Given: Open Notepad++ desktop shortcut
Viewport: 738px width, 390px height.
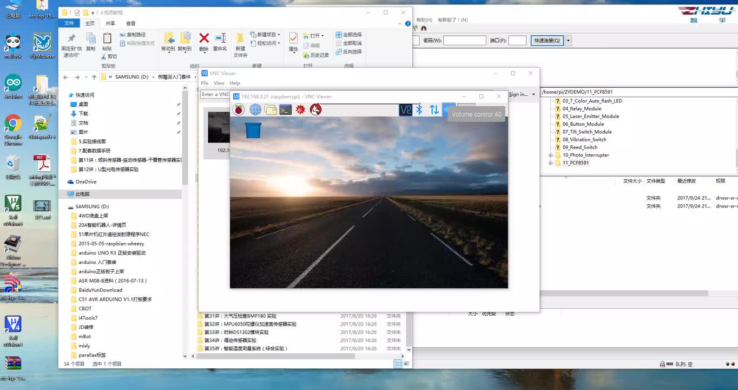Looking at the screenshot, I should (x=42, y=128).
